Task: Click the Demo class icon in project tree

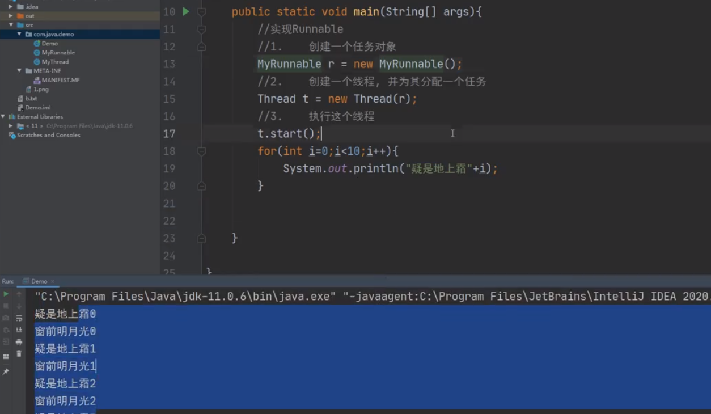Action: (37, 43)
